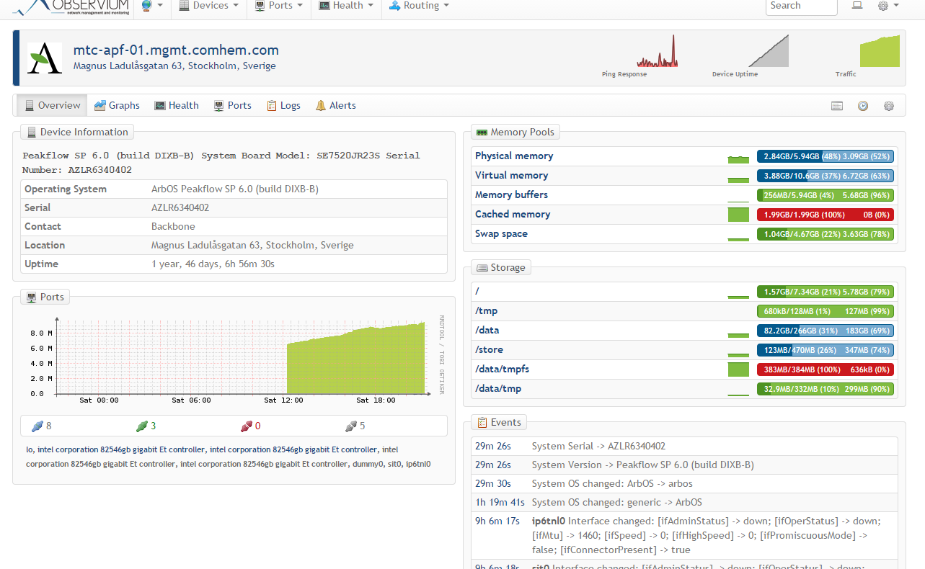Open the globe icon menu
The image size is (925, 569).
pos(151,6)
